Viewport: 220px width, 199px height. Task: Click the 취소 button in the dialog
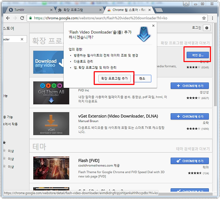click(x=142, y=78)
